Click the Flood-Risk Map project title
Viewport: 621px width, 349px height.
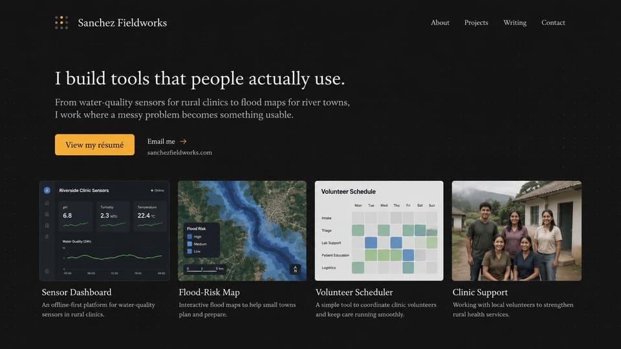(x=209, y=292)
